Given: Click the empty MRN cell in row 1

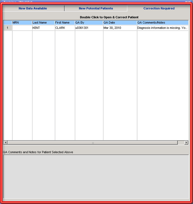Looking at the screenshot, I should 22,28.
